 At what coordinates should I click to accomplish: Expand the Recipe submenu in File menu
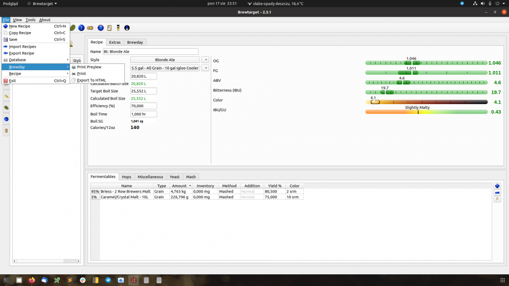[36, 74]
